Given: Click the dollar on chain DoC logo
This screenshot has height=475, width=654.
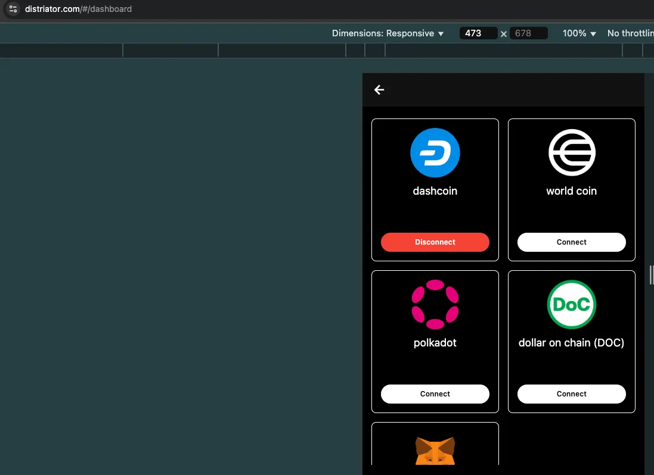Looking at the screenshot, I should [572, 304].
